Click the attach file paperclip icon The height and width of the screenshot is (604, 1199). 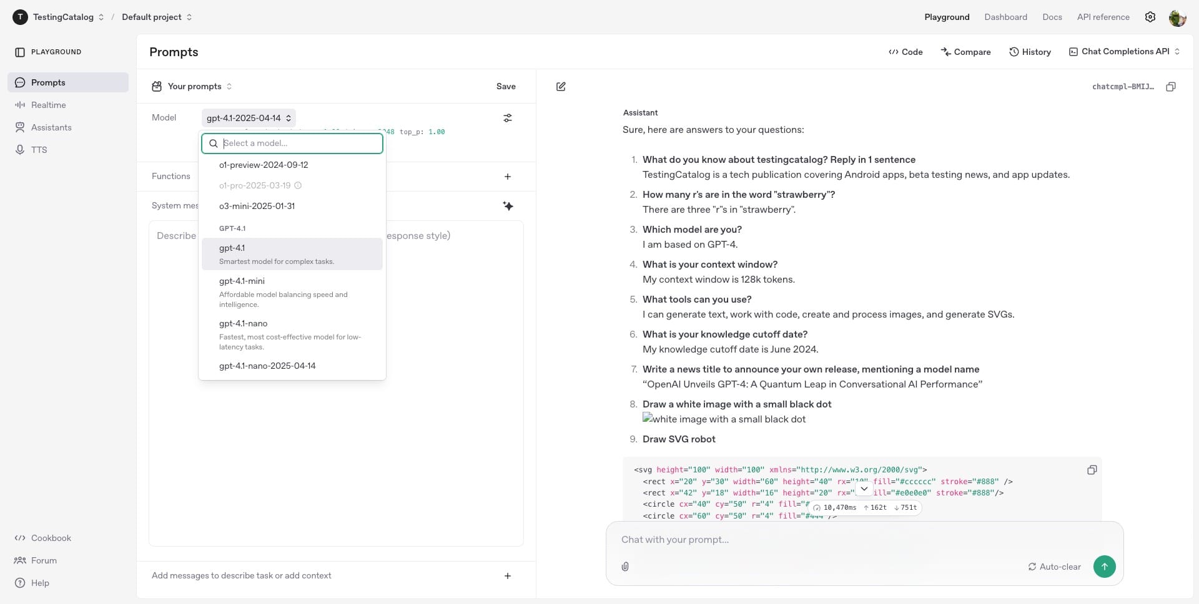coord(625,567)
